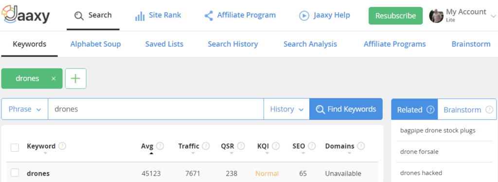Tick the checkbox for the drones keyword row
Screen dimensions: 498x182
[x=15, y=172]
